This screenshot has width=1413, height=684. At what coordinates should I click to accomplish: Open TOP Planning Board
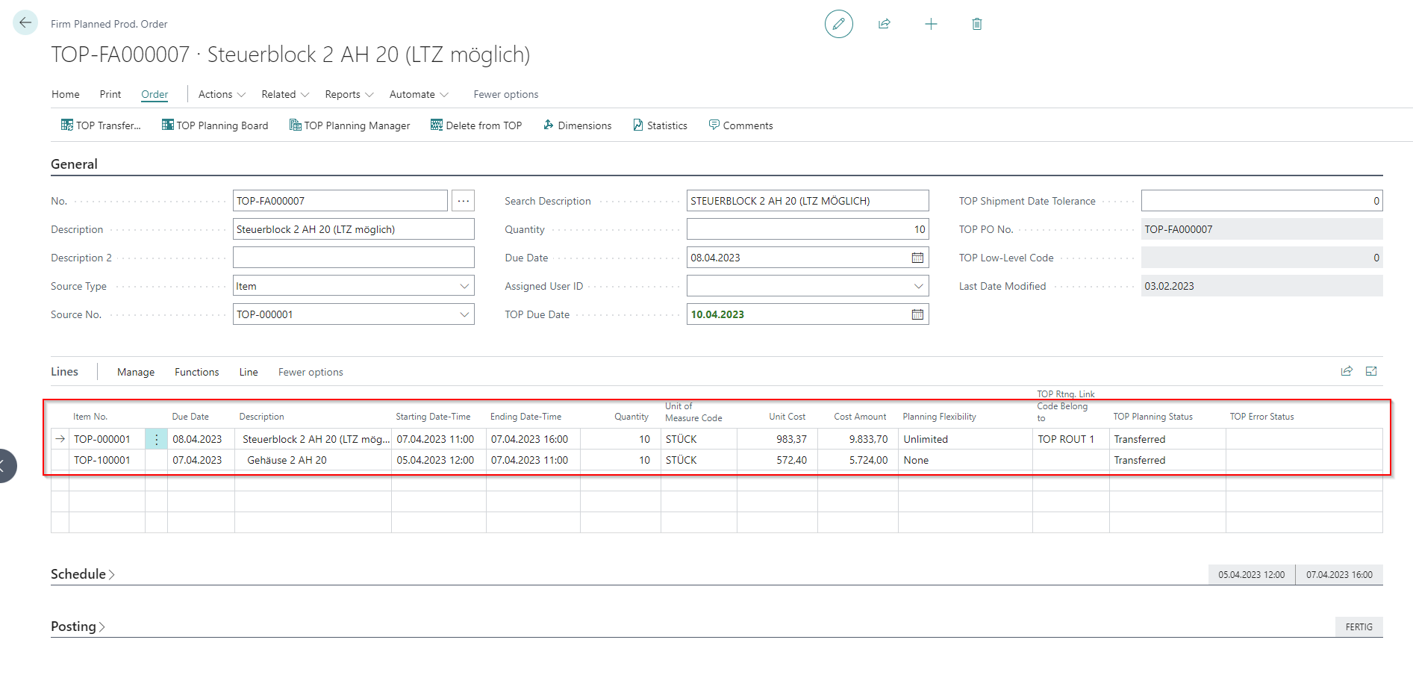pyautogui.click(x=215, y=125)
